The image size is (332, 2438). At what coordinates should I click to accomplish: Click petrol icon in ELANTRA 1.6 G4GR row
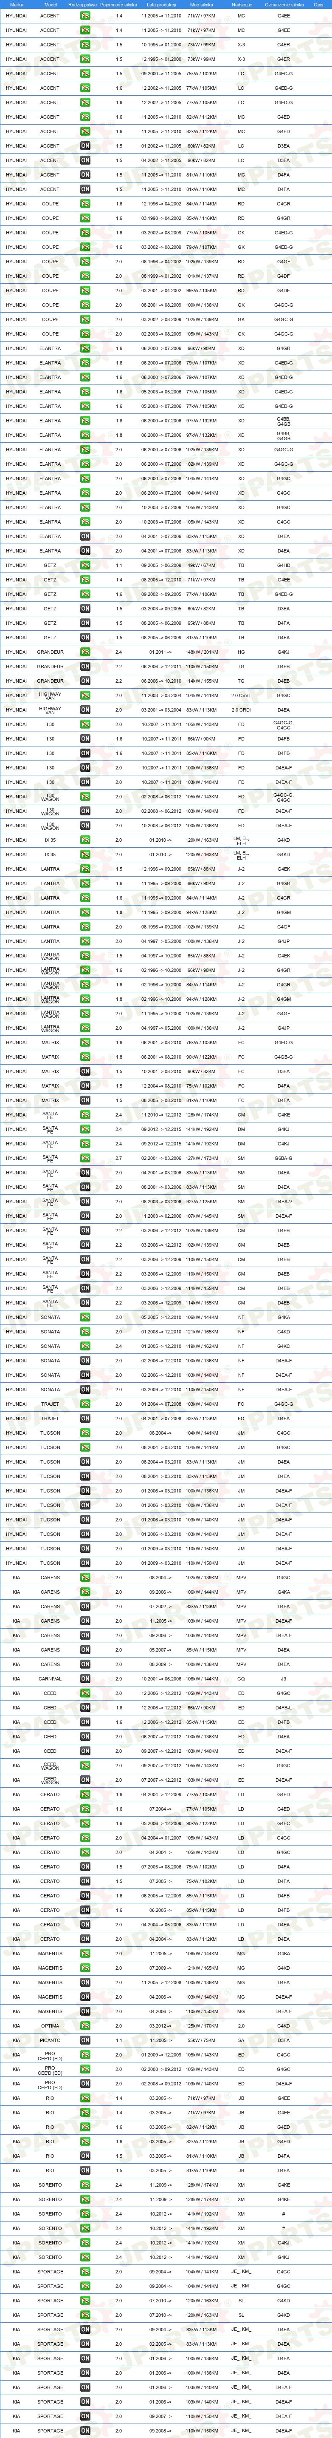point(85,348)
